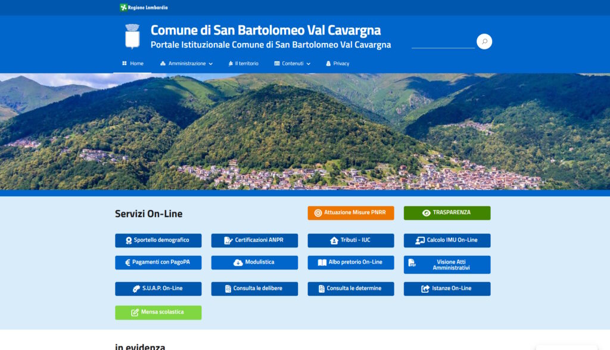610x350 pixels.
Task: Click the calculator icon on Calcolo IMU On-Line
Action: (420, 241)
